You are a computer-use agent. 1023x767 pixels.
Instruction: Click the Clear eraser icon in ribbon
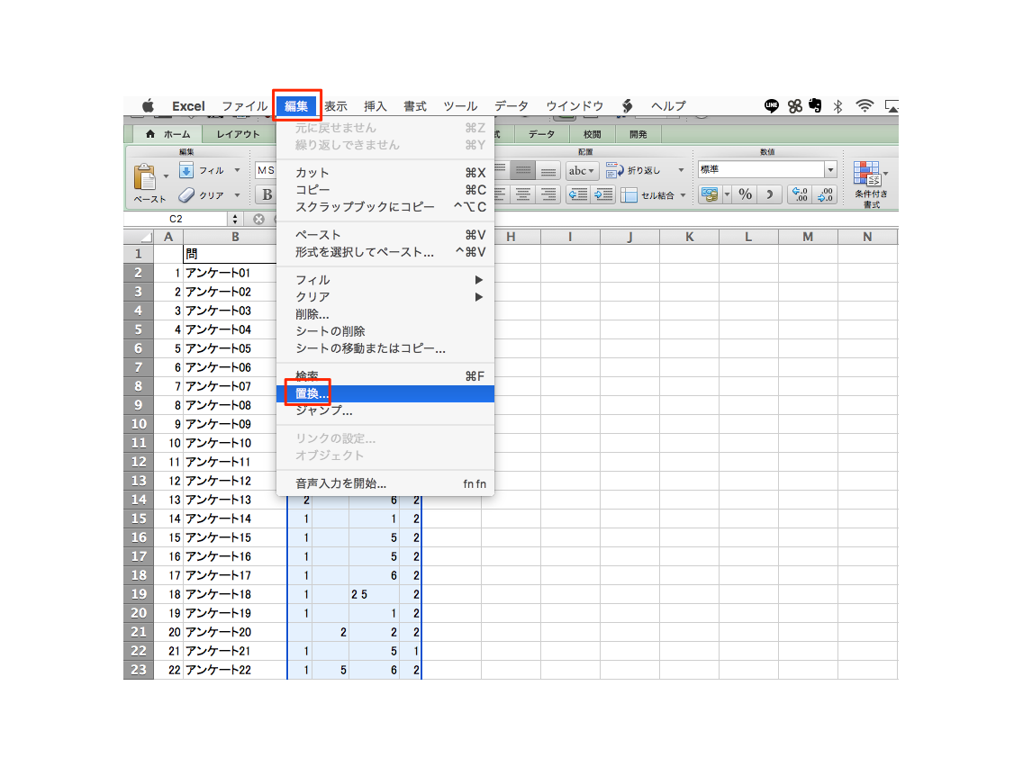pyautogui.click(x=186, y=195)
